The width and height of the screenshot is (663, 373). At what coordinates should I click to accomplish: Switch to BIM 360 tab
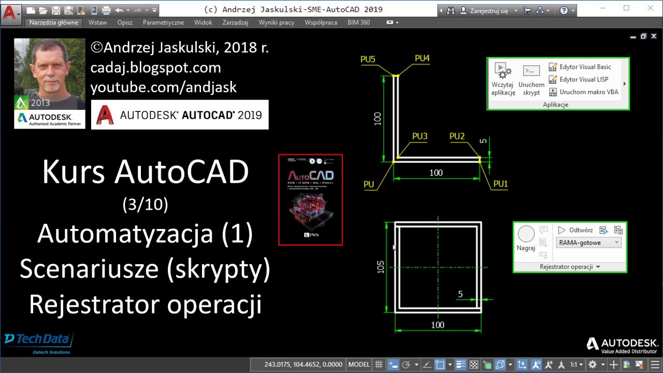(358, 23)
